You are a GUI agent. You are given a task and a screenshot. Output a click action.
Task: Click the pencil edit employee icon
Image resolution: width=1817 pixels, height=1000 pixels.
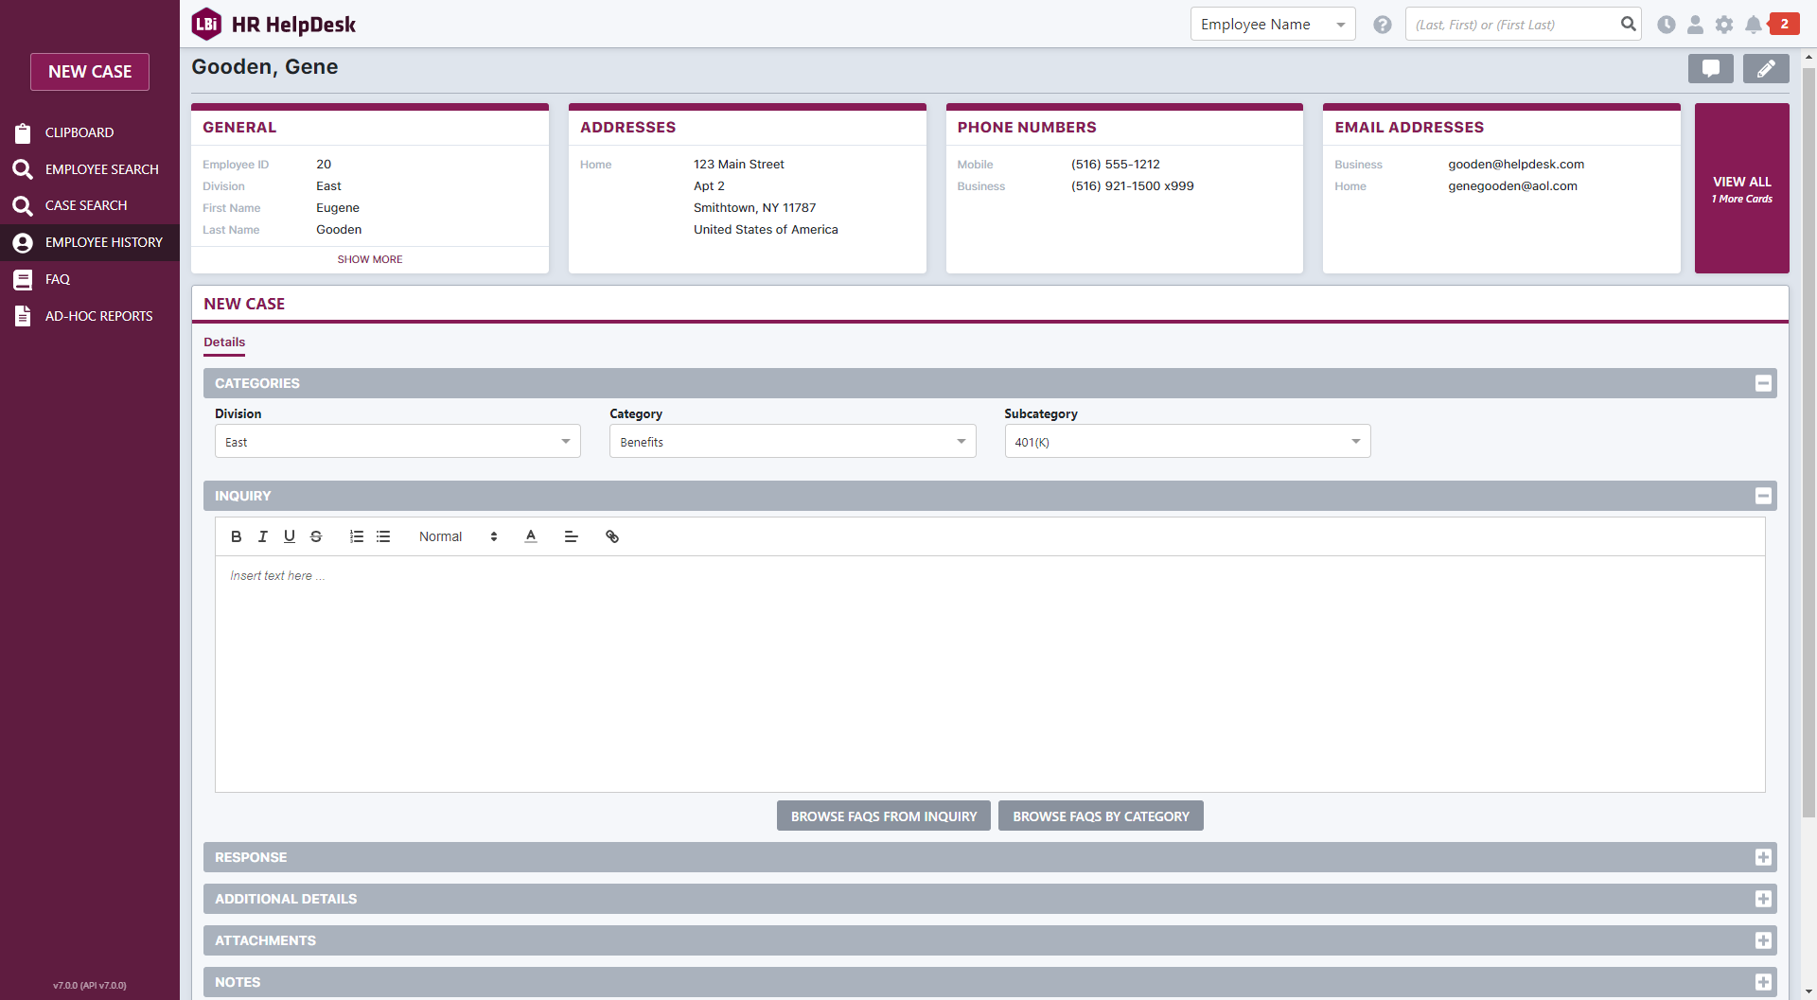point(1765,68)
